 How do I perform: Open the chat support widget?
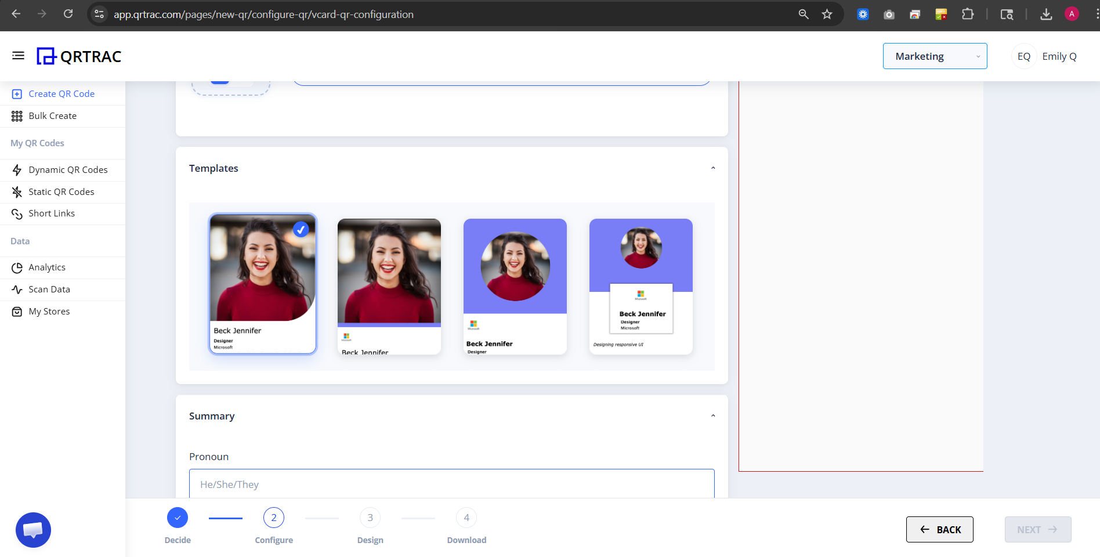33,530
